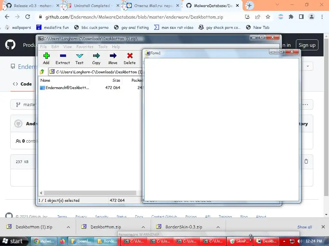
Task: Click the 7-Zip address path field
Action: (96, 72)
